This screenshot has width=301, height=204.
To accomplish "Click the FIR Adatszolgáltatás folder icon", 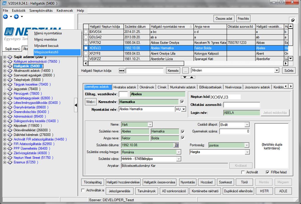I will (10, 144).
